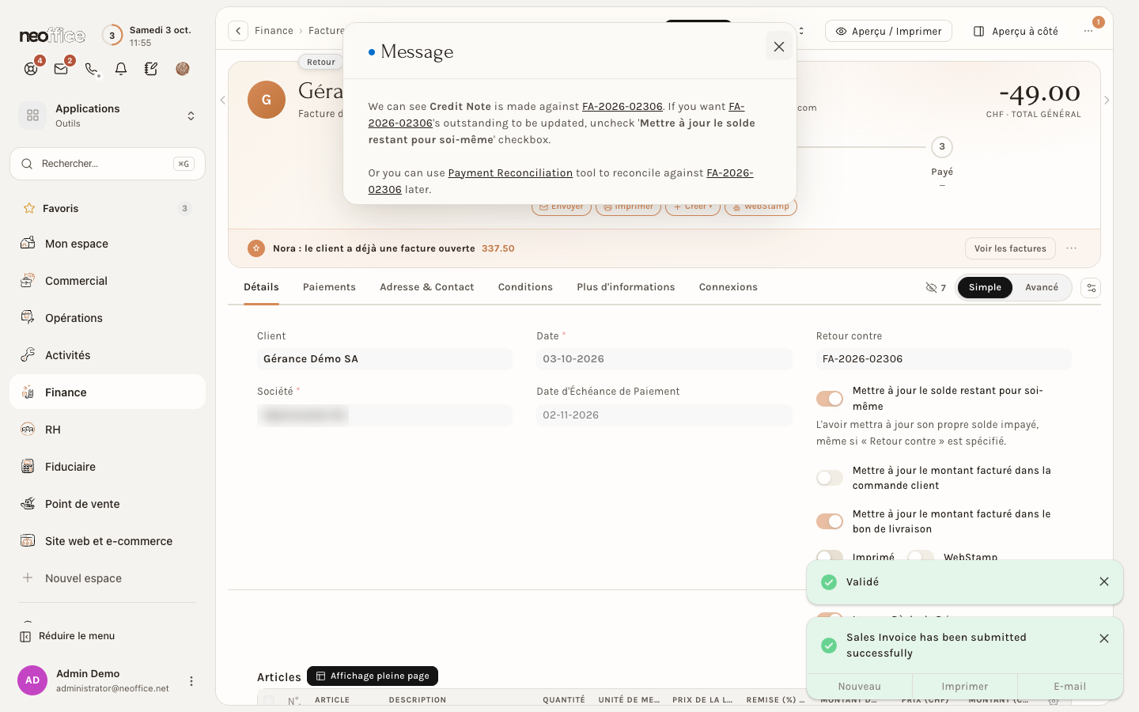
Task: Click the Favoris star icon
Action: [x=29, y=208]
